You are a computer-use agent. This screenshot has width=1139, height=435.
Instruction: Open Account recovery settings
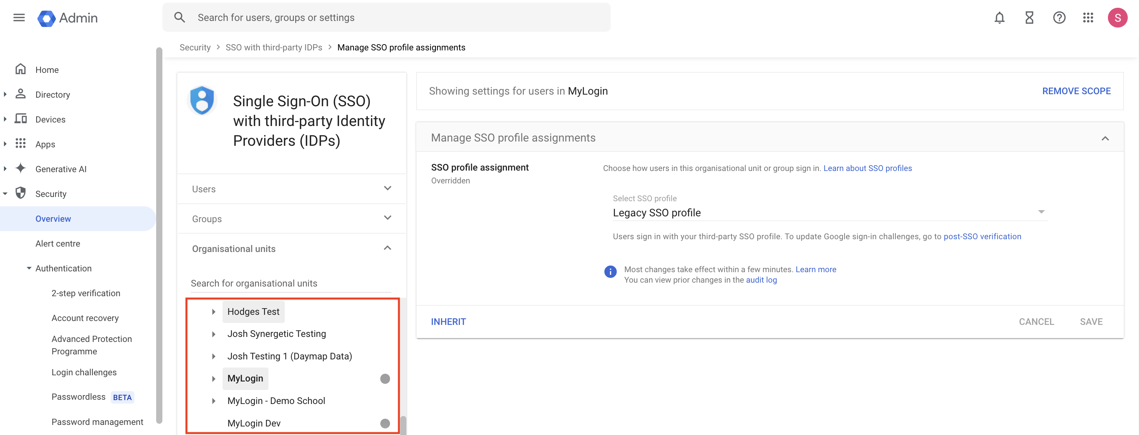[85, 318]
